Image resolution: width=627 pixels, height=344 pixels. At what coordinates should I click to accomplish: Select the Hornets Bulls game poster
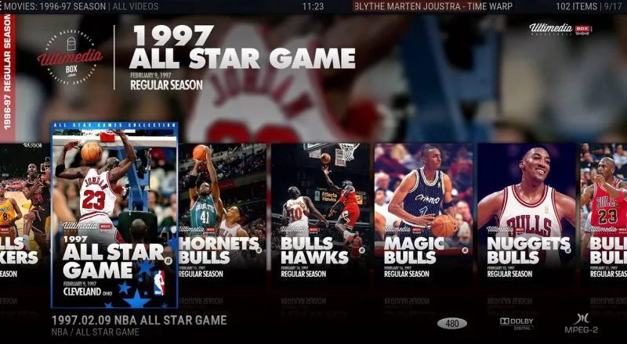223,211
